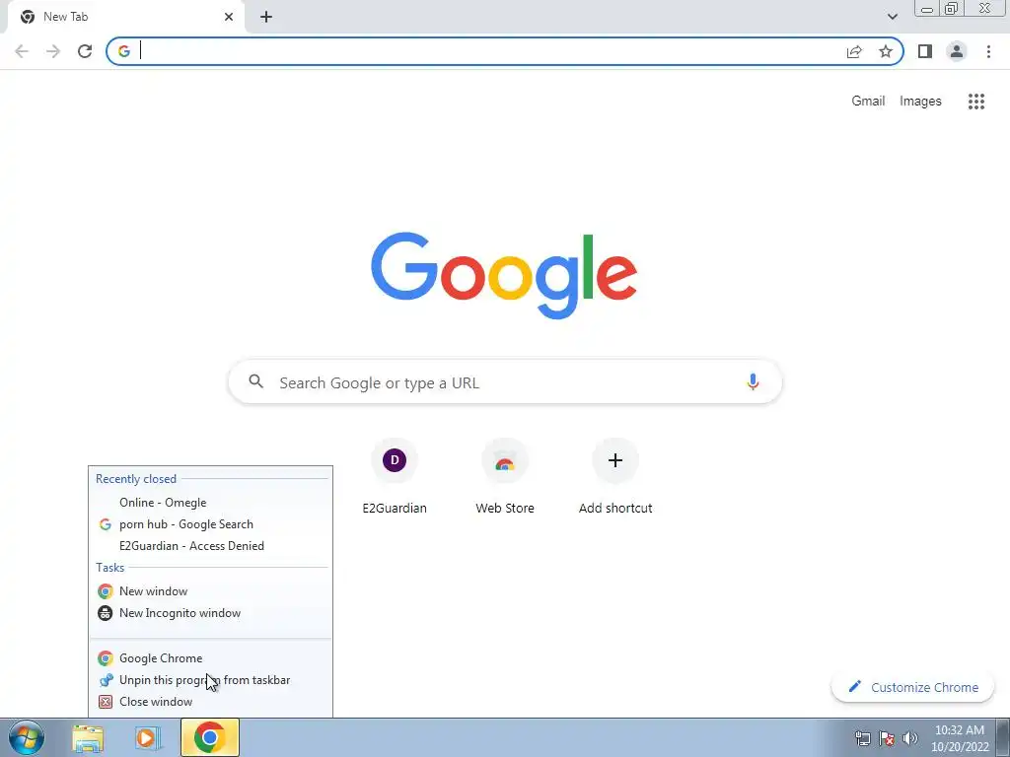The image size is (1010, 757).
Task: Open the Google apps grid
Action: pos(976,102)
